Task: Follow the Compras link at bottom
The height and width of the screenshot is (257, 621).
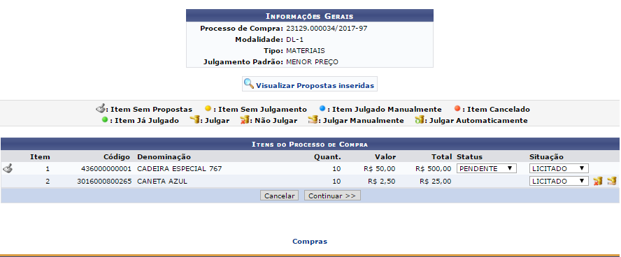Action: coord(310,241)
